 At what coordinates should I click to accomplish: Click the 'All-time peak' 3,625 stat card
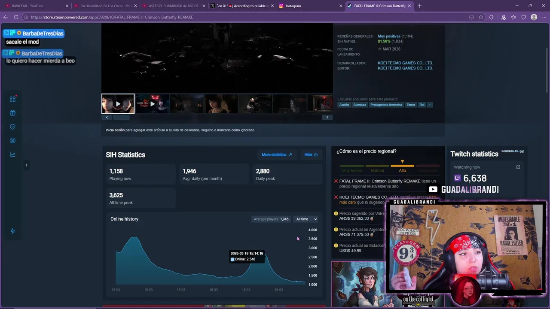tap(141, 198)
